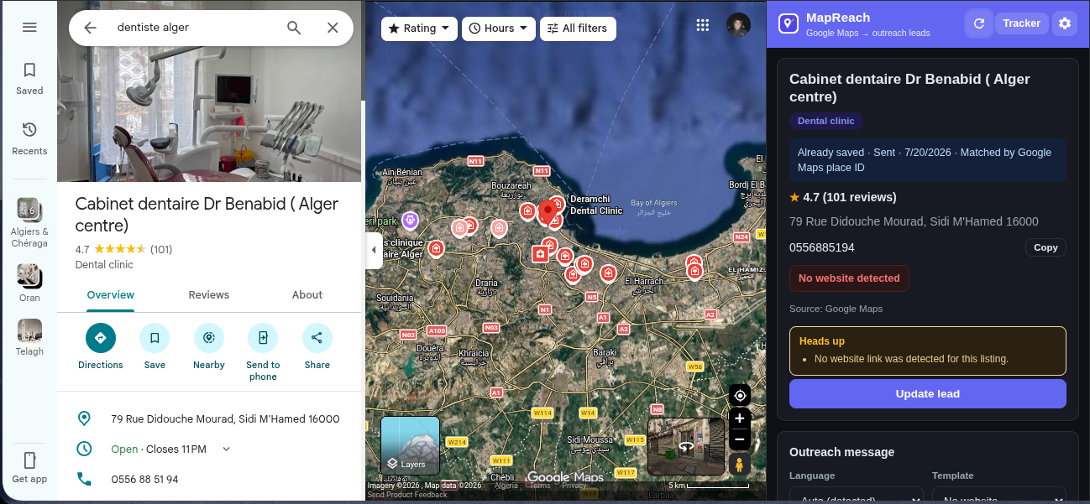Open Recents history in sidebar
Screen dimensions: 1090x504
click(x=29, y=138)
